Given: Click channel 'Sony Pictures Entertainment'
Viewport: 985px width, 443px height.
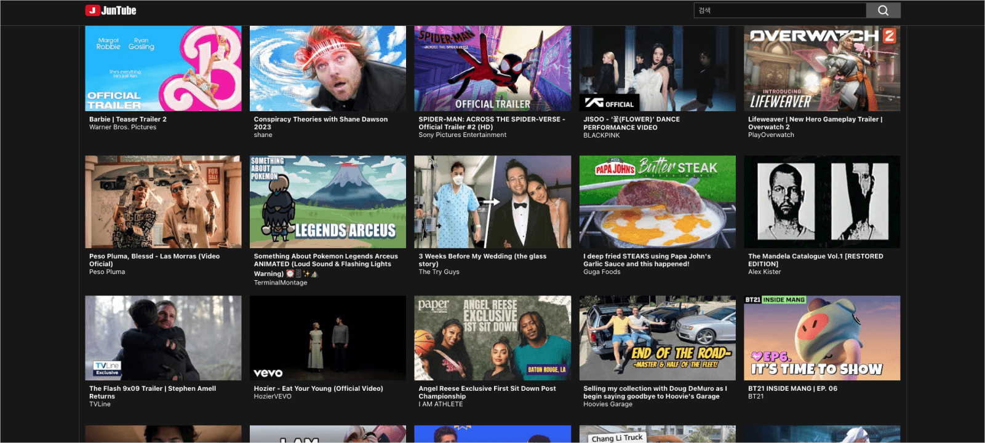Looking at the screenshot, I should [463, 135].
